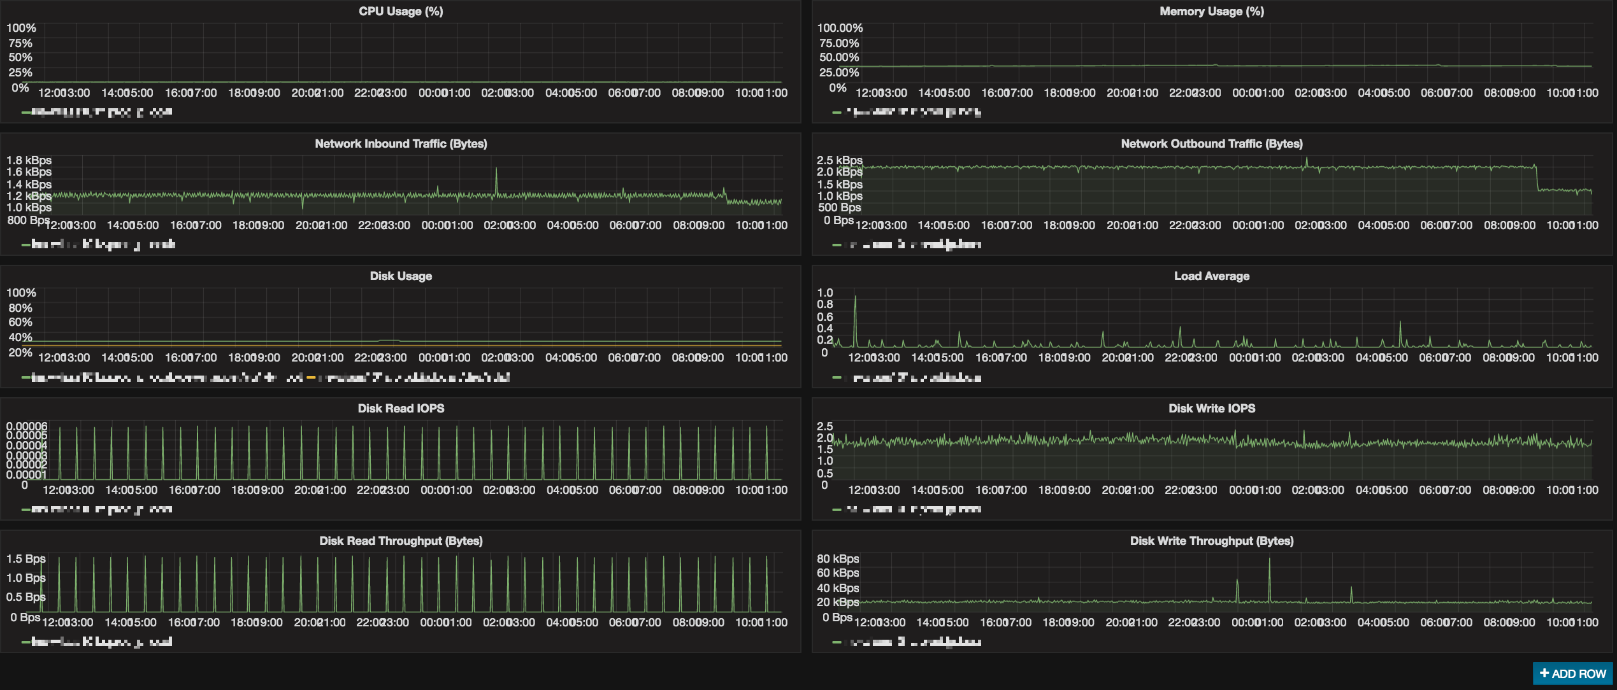Image resolution: width=1617 pixels, height=690 pixels.
Task: Open the Disk Read Throughput panel menu
Action: [x=400, y=540]
